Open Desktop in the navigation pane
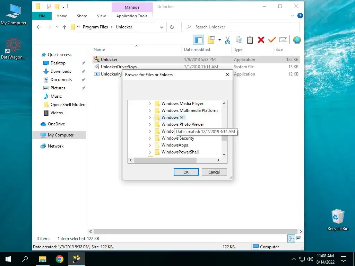 [58, 63]
